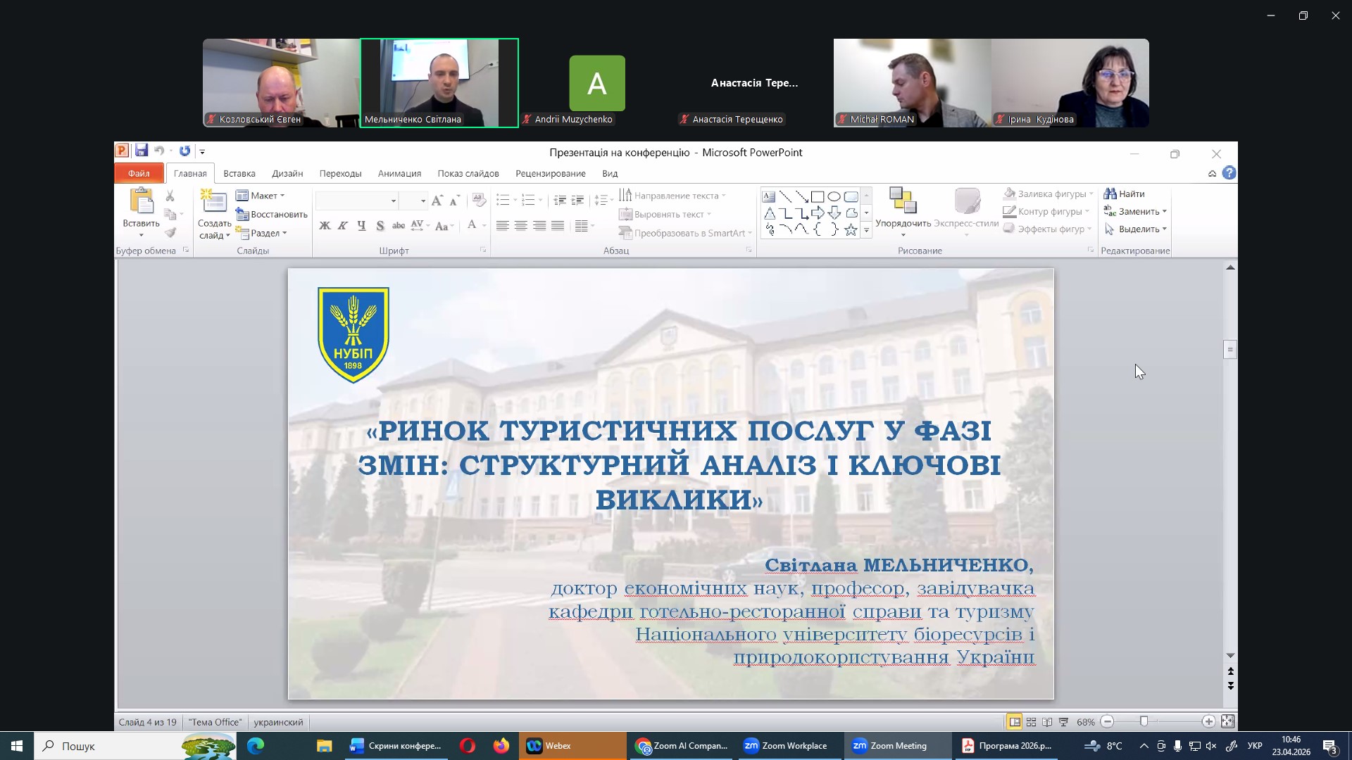Select the oval shape tool
This screenshot has width=1352, height=760.
click(x=834, y=197)
